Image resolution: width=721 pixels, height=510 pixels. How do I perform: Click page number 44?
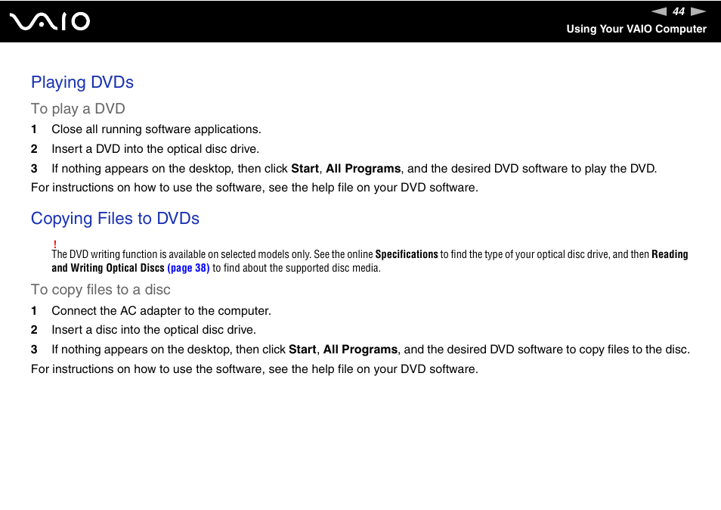pyautogui.click(x=679, y=11)
